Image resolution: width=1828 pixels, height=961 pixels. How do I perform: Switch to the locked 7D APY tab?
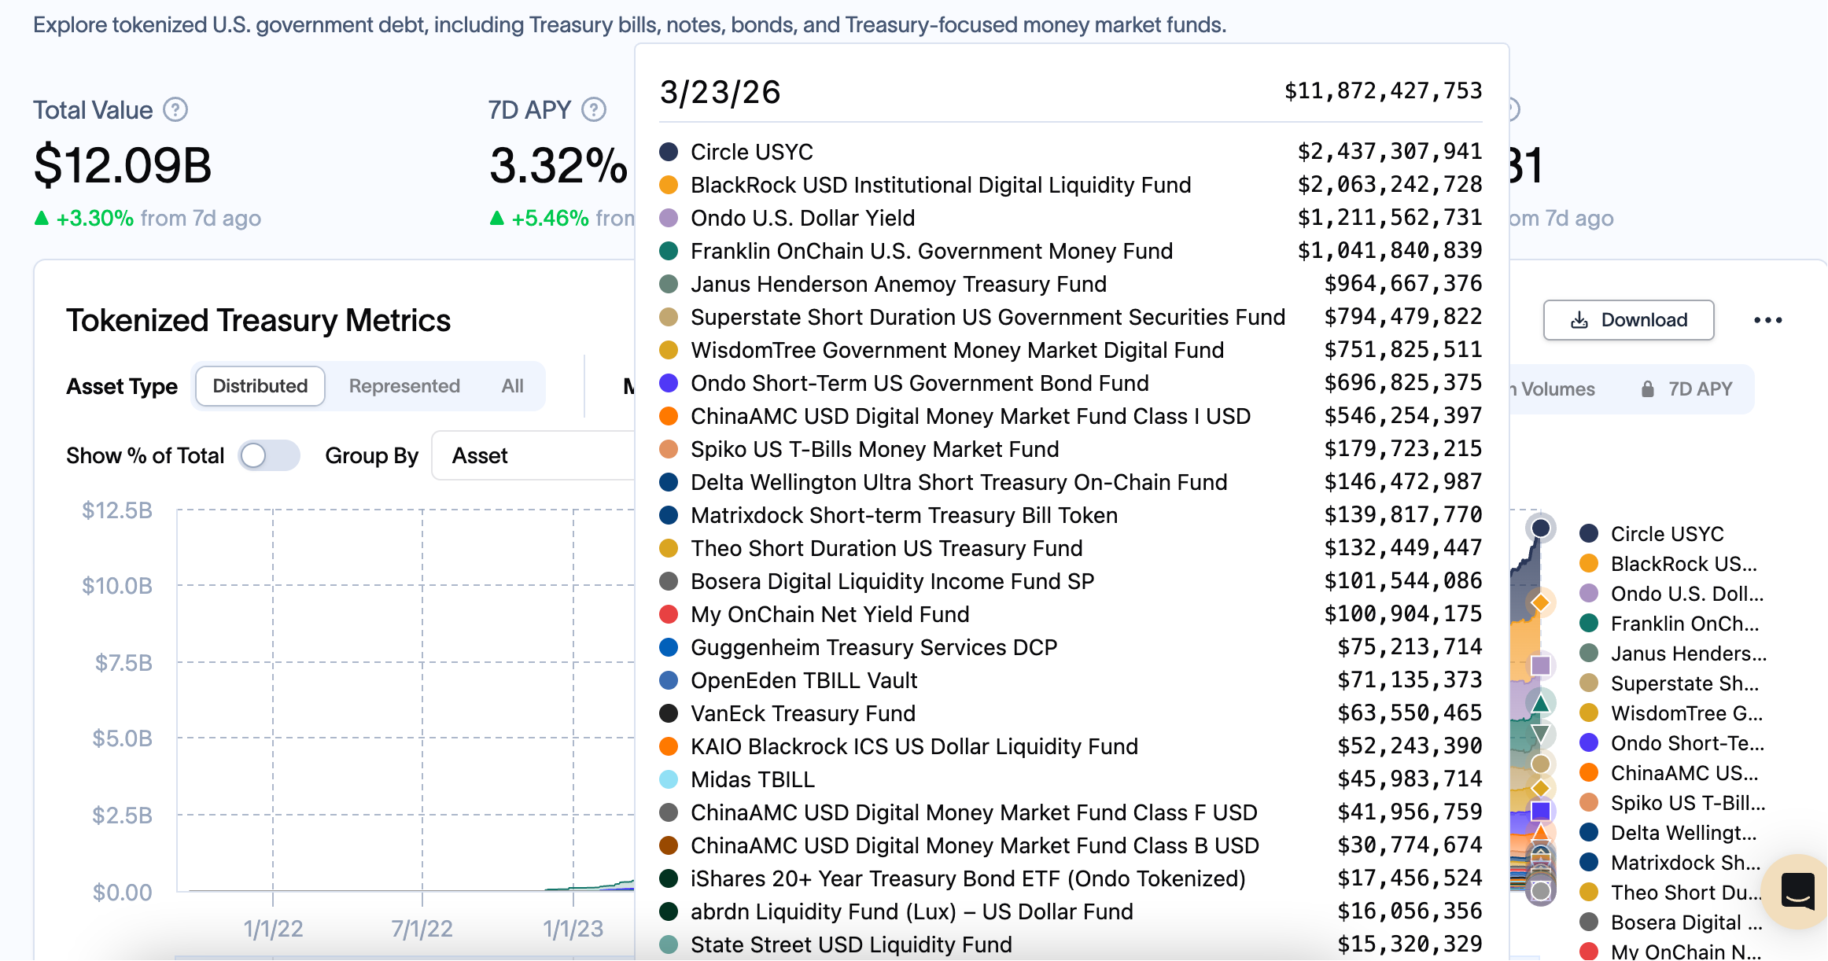[x=1699, y=389]
